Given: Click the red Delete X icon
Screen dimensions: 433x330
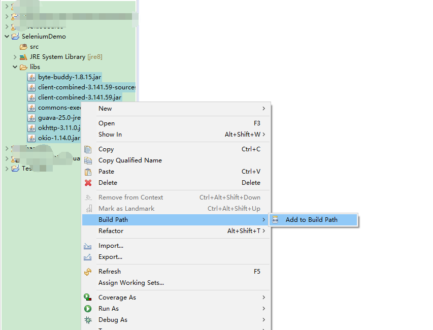Looking at the screenshot, I should pyautogui.click(x=88, y=183).
